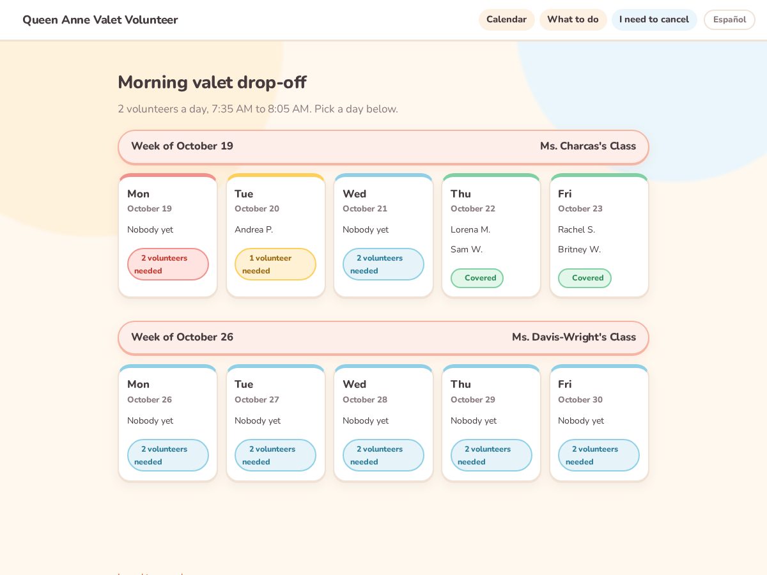Open the Mon October 26 card
The width and height of the screenshot is (767, 575).
pyautogui.click(x=167, y=423)
